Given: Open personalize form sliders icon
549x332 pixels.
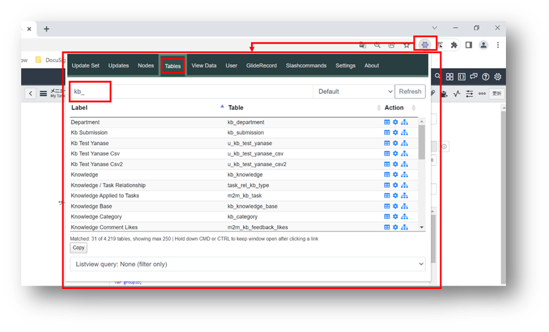Looking at the screenshot, I should (x=470, y=93).
